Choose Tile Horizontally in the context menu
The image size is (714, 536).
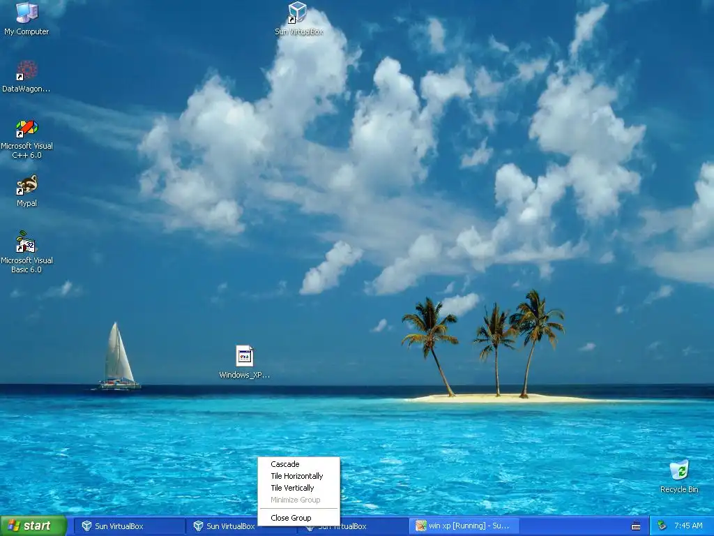tap(298, 476)
